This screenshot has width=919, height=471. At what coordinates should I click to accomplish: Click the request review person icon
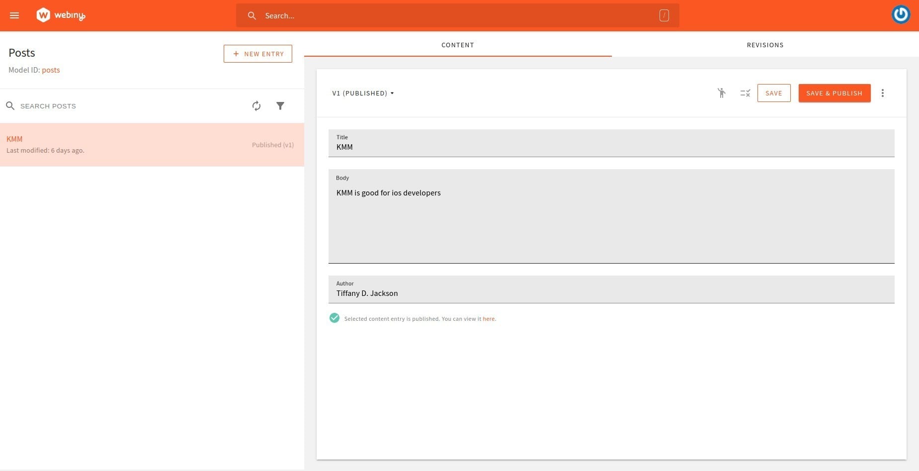point(721,93)
